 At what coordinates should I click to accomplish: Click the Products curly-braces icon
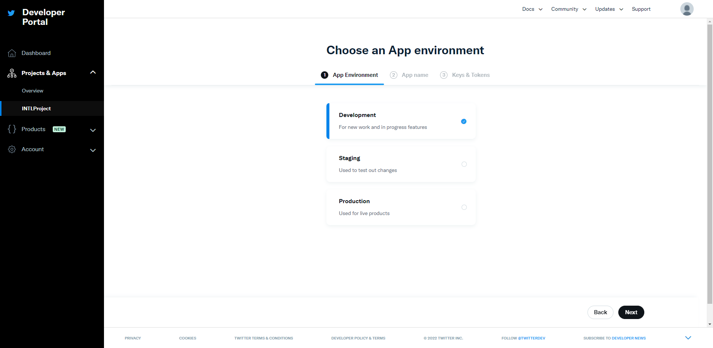click(12, 129)
